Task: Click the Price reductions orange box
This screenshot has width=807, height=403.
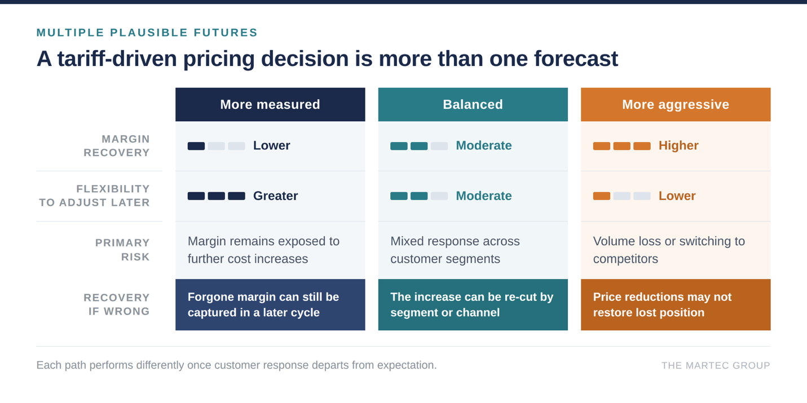Action: tap(676, 304)
